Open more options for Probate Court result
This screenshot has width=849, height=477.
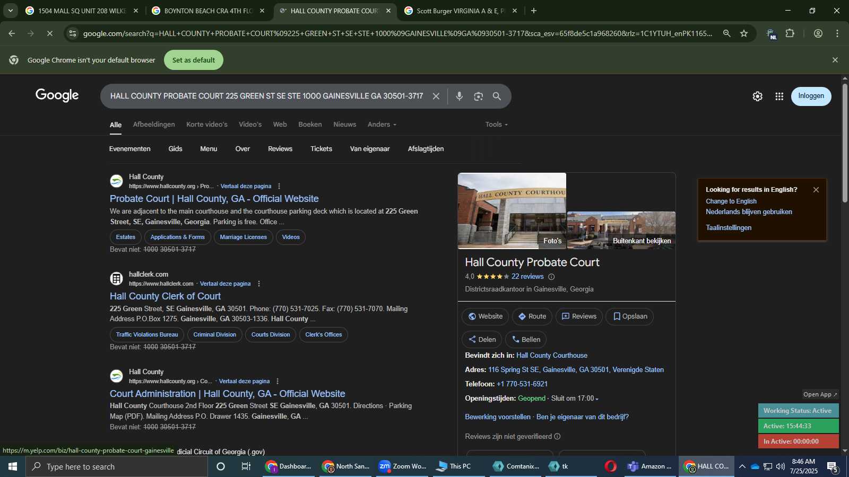[279, 186]
